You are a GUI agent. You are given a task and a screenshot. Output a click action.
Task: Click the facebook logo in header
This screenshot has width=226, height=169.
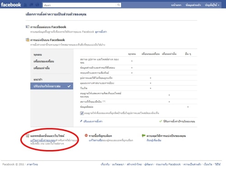click(11, 5)
